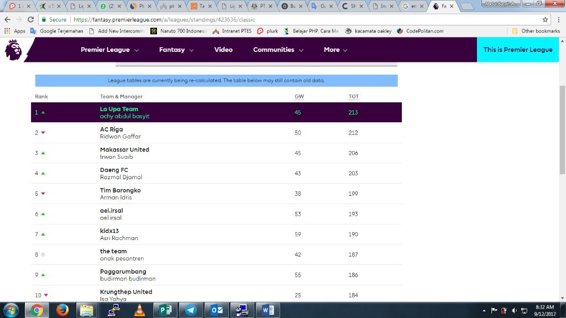Open Telegram from the taskbar
The height and width of the screenshot is (318, 566).
(x=191, y=310)
